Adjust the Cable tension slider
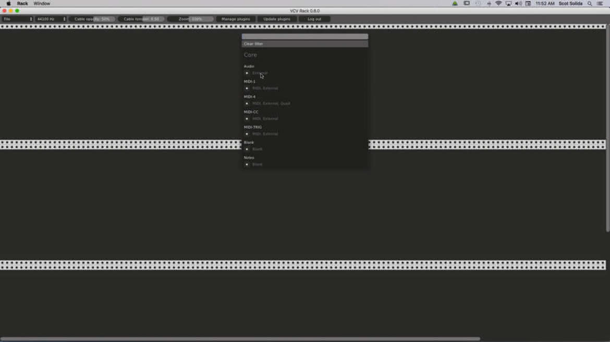The image size is (610, 342). coord(141,19)
